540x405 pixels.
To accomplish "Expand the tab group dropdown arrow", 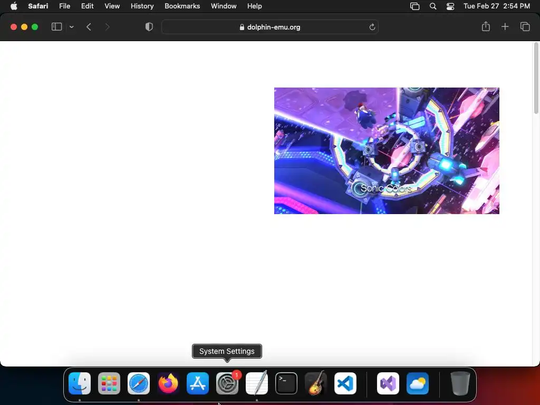I will pos(71,27).
